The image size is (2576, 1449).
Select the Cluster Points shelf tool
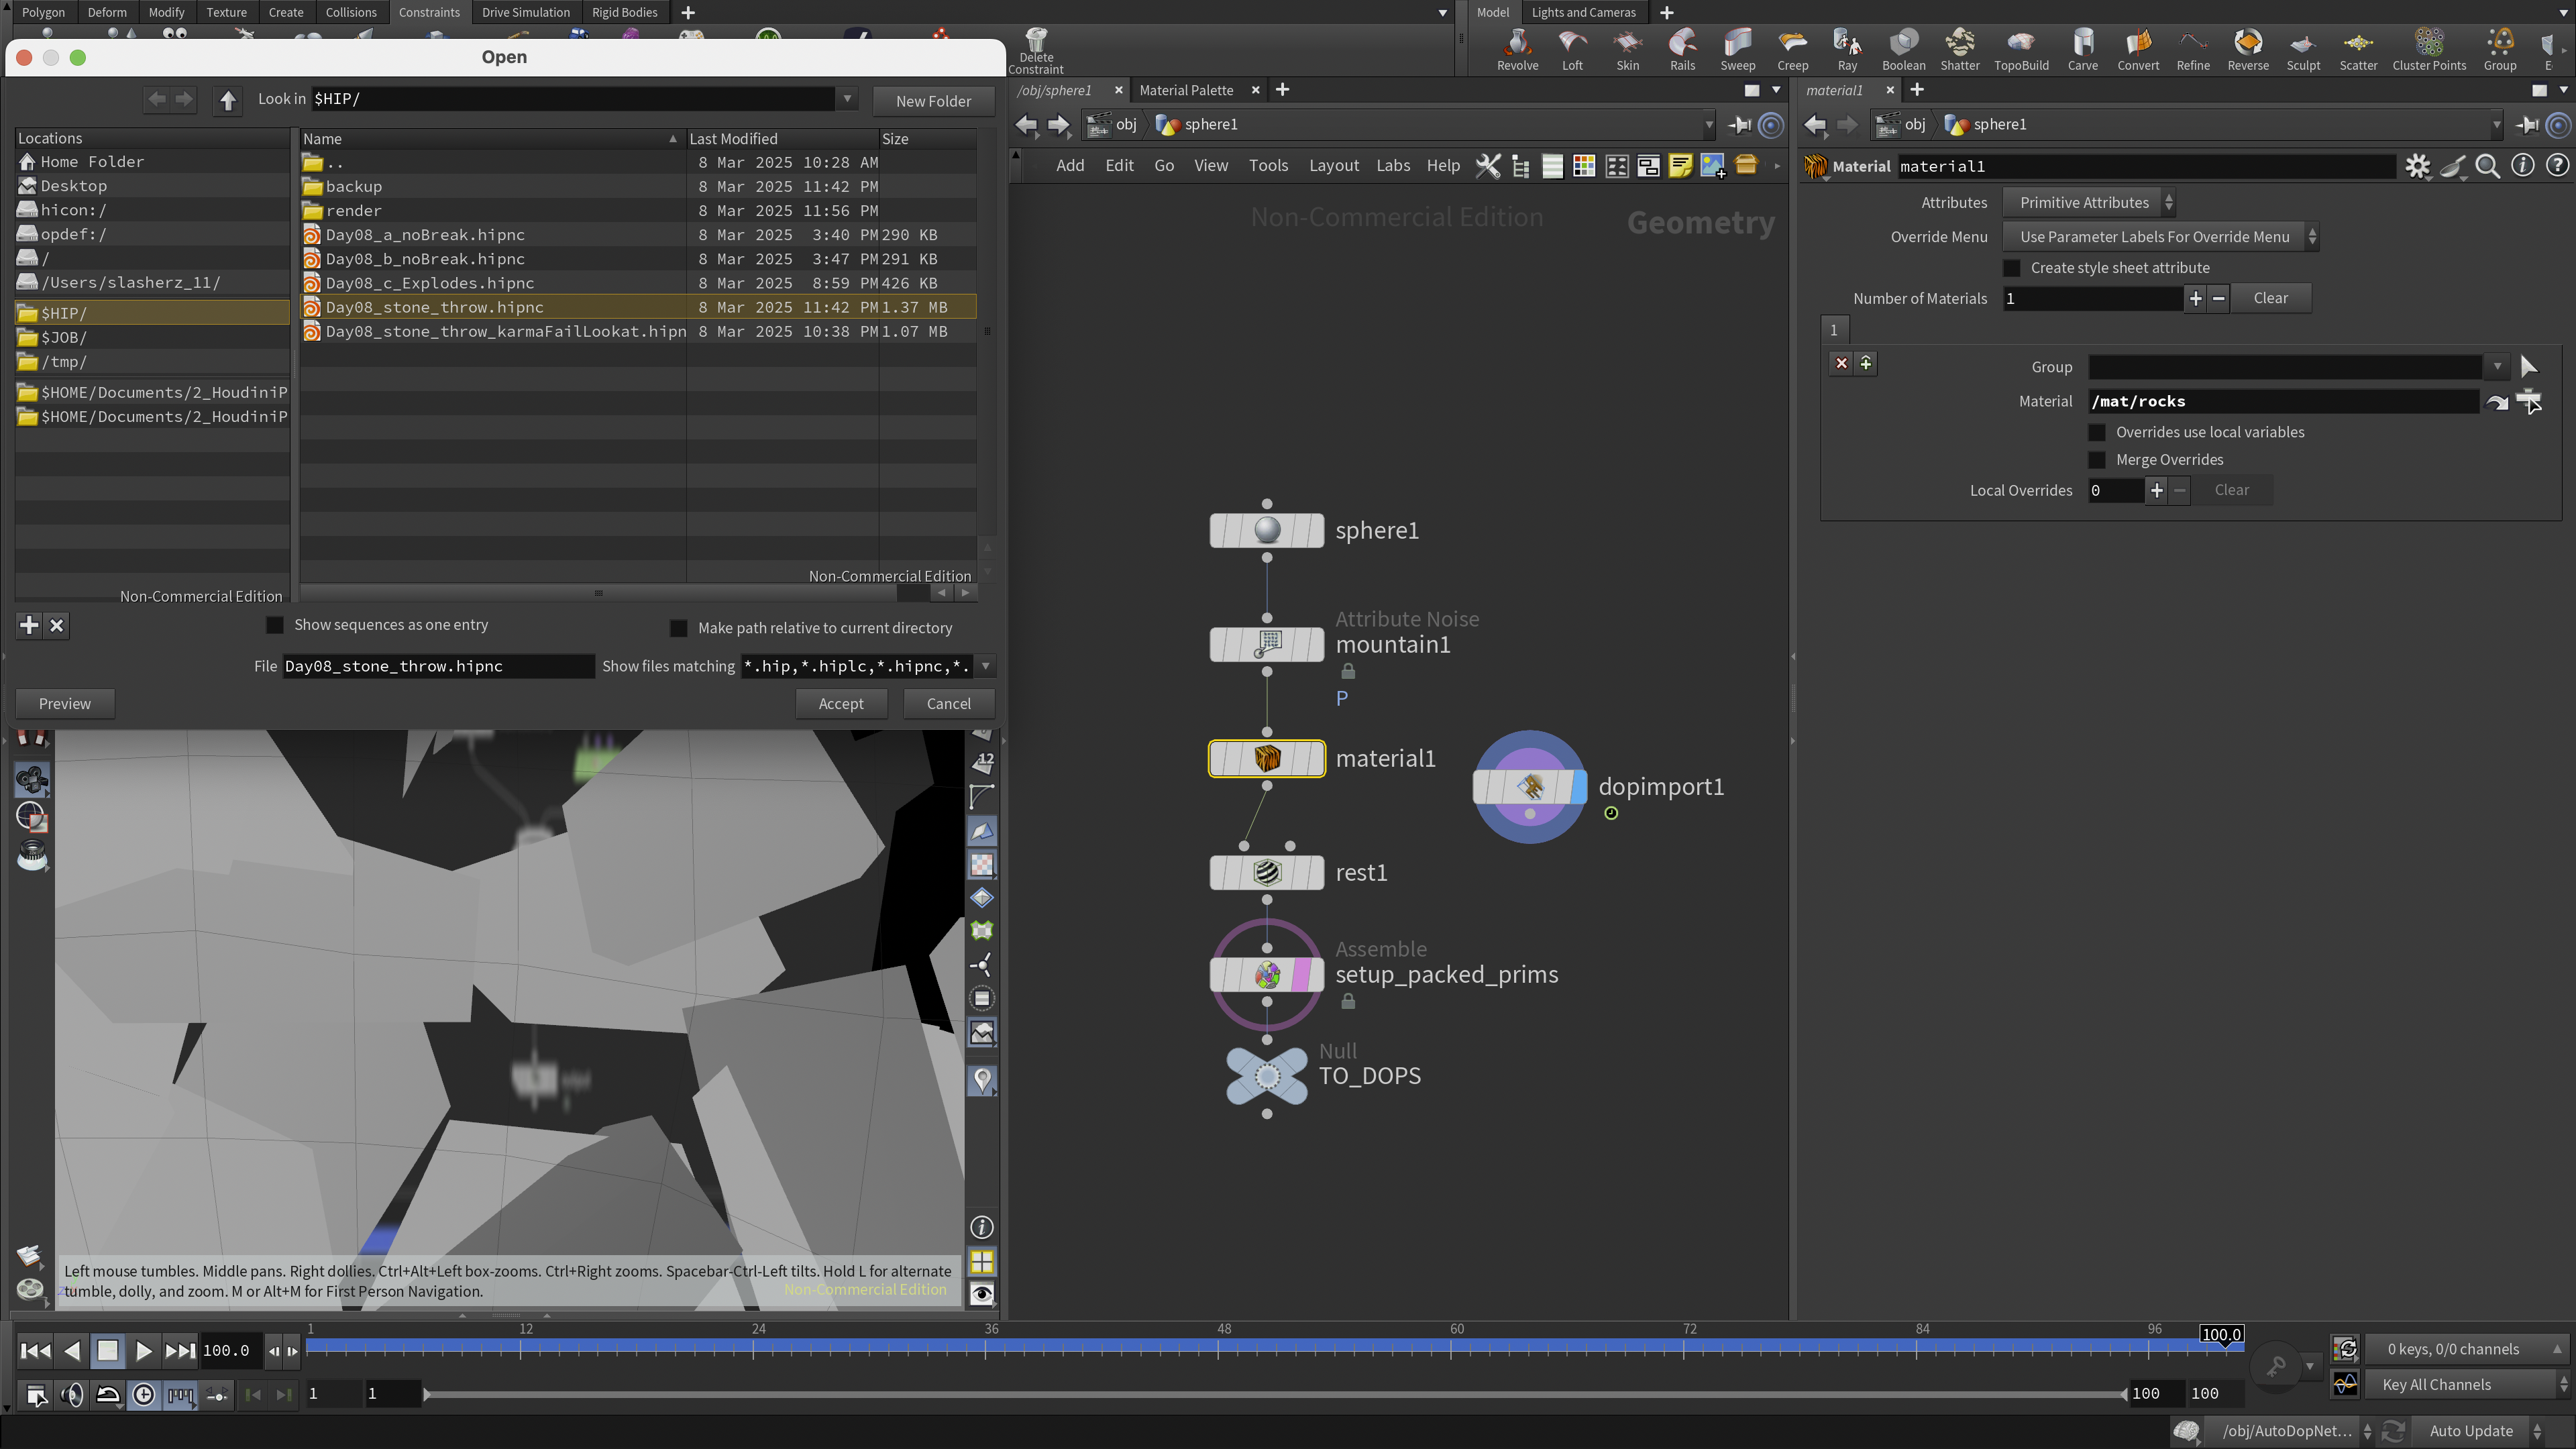[2429, 50]
